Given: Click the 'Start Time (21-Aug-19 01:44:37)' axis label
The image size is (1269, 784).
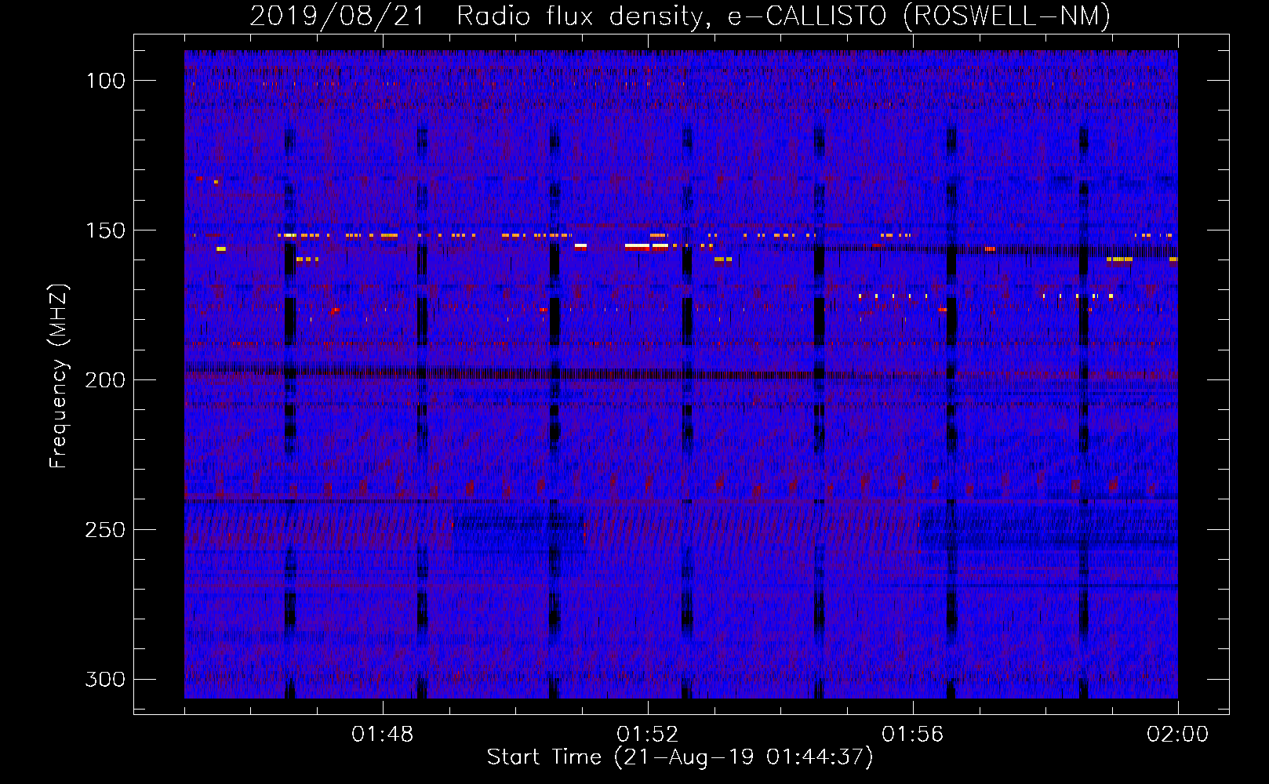Looking at the screenshot, I should 680,757.
